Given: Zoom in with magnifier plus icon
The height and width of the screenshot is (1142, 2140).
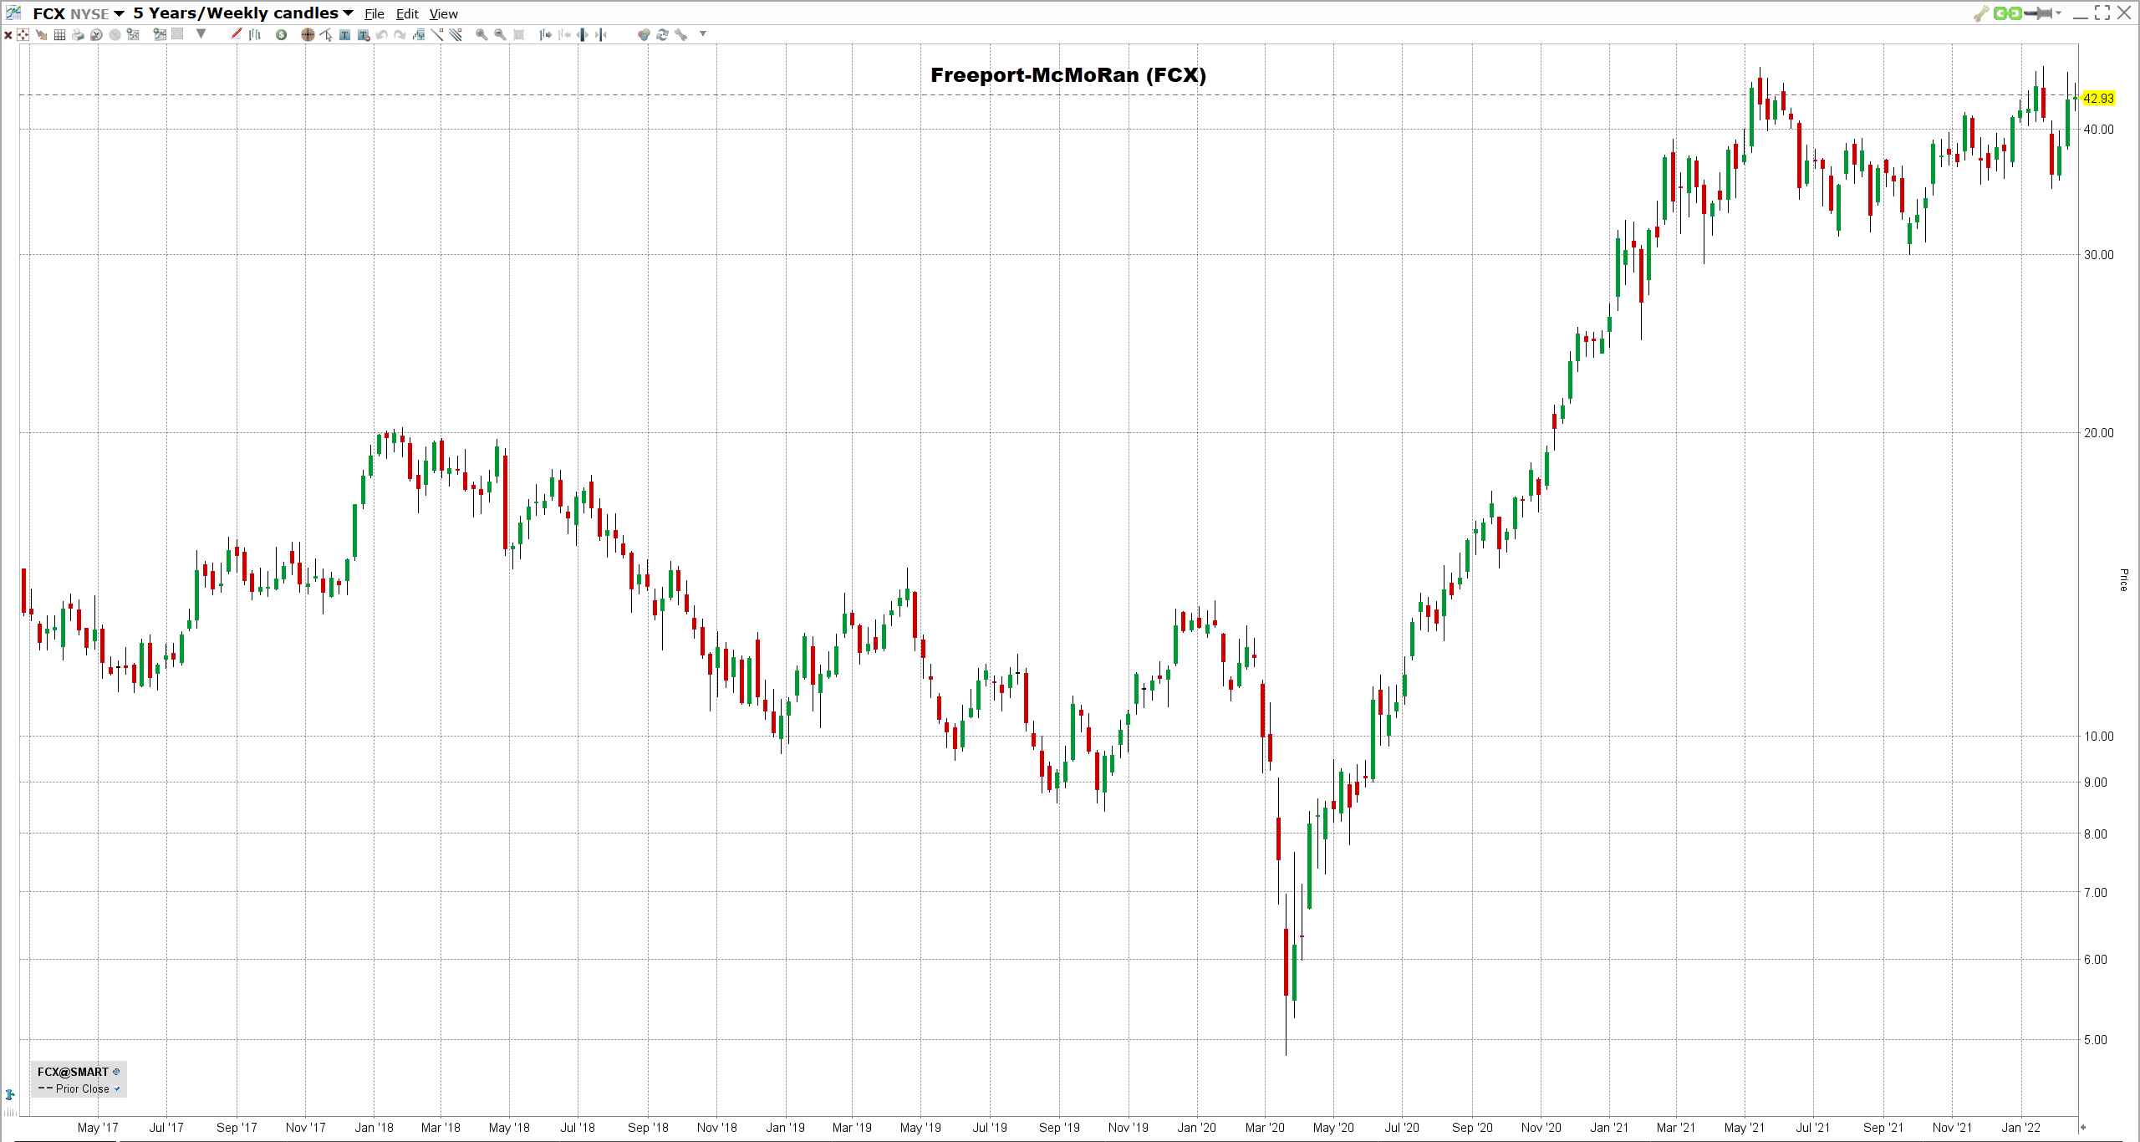Looking at the screenshot, I should coord(481,34).
